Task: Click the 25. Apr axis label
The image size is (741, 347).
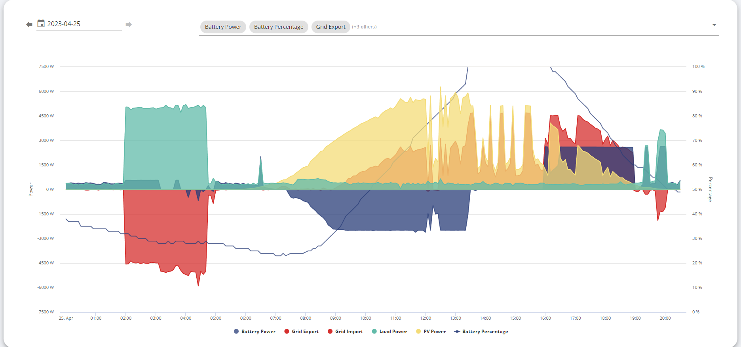Action: 66,318
